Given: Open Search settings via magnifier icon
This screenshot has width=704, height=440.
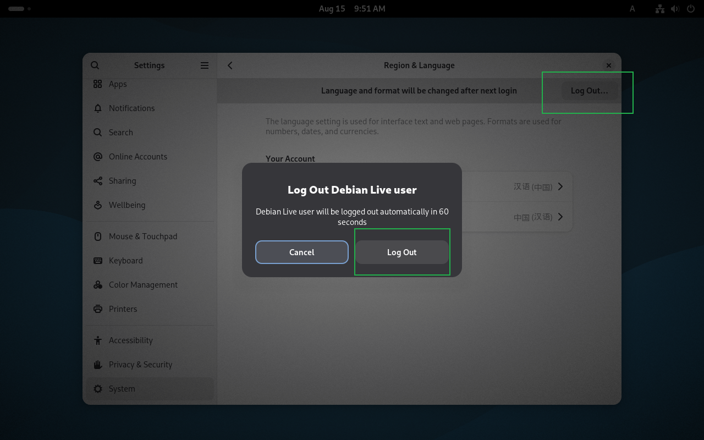Looking at the screenshot, I should (98, 133).
